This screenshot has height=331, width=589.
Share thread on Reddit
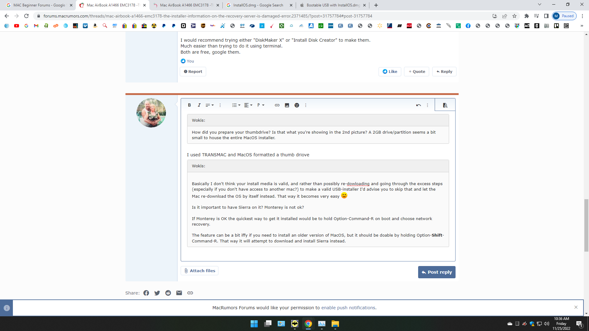pyautogui.click(x=168, y=293)
